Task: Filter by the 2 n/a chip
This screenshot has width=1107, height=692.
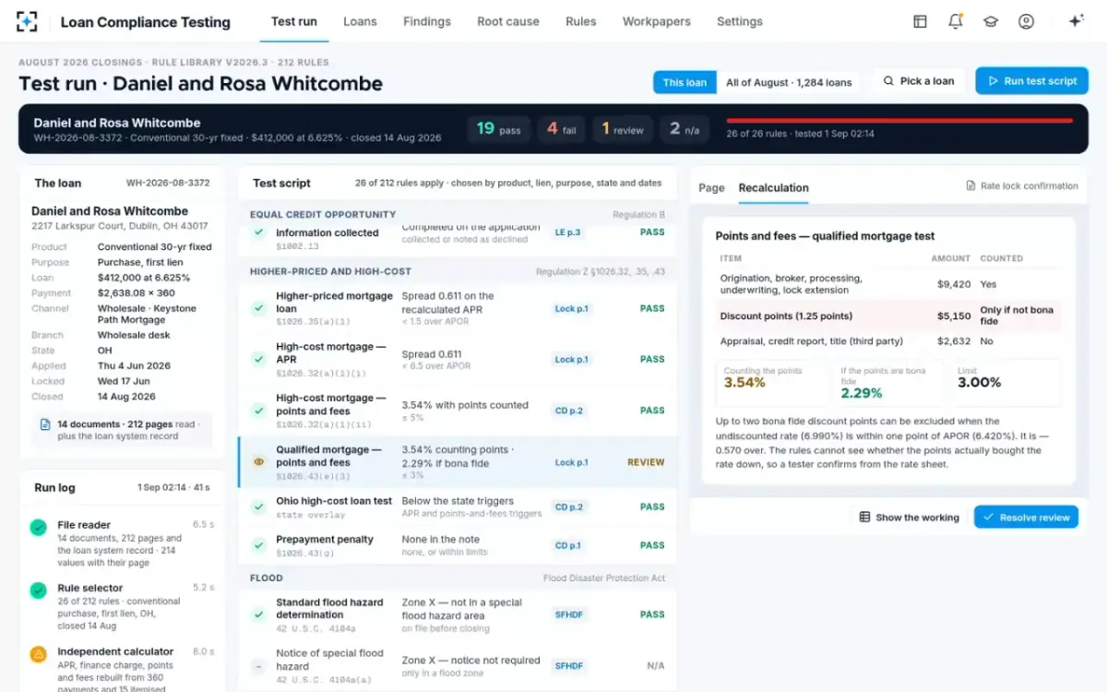Action: (x=684, y=129)
